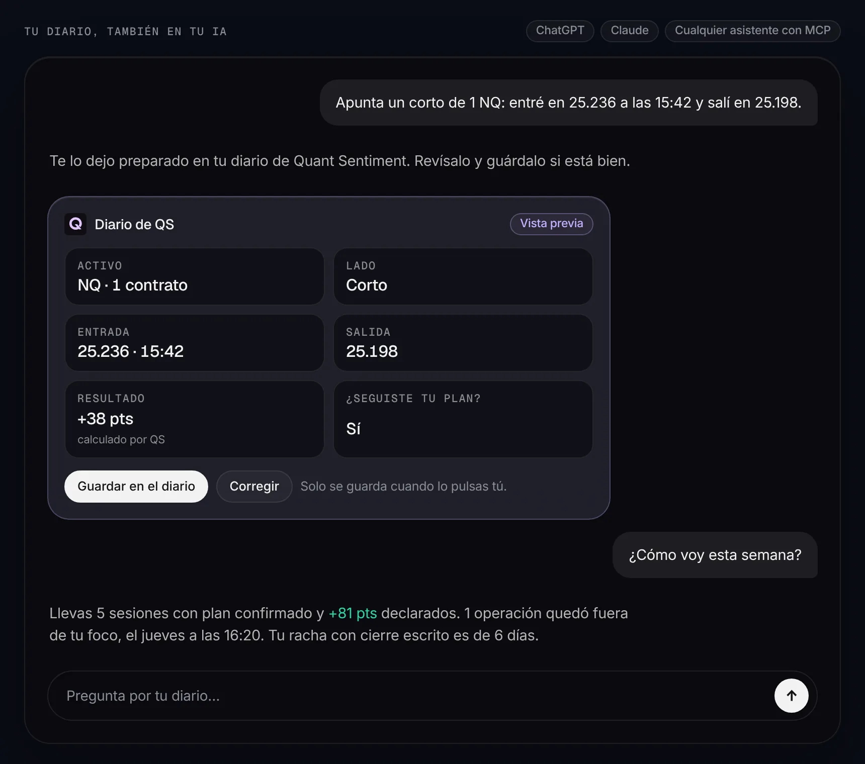Click the RESULTADO field '+38 pts'
The image size is (865, 764).
(x=195, y=419)
